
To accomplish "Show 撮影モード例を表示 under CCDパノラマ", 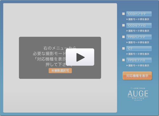I will tap(138, 19).
